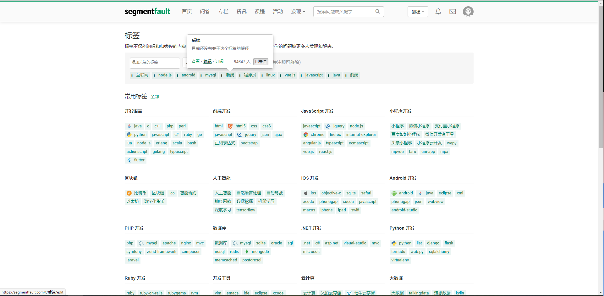Open the react.js tag
Image resolution: width=604 pixels, height=296 pixels.
[x=326, y=152]
